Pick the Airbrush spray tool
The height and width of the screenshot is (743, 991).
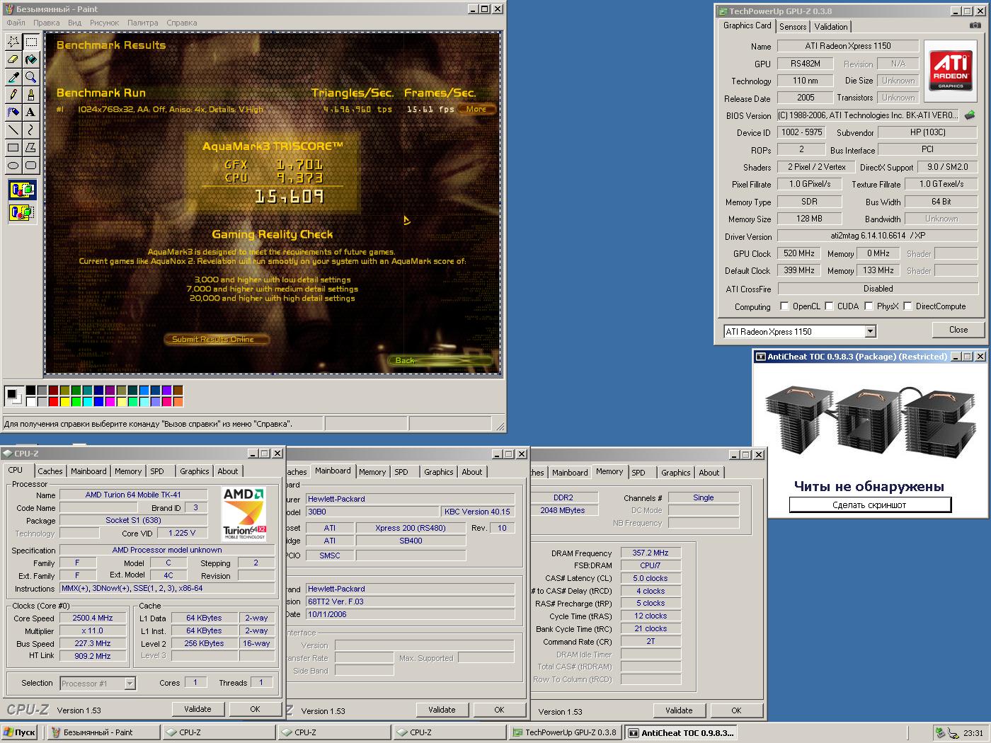13,113
